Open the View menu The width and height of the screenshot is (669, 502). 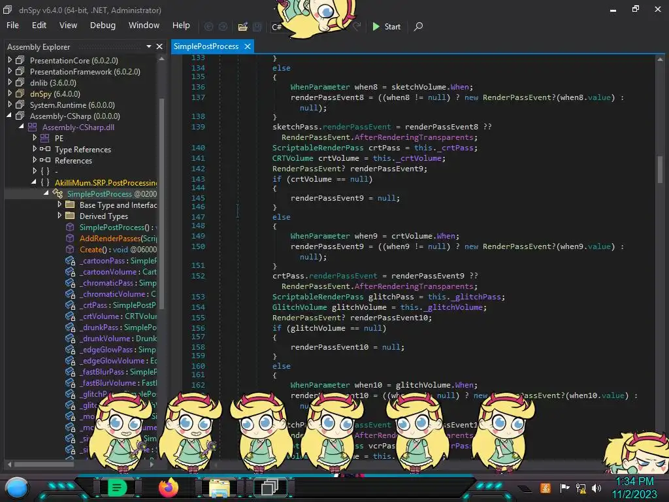[68, 25]
